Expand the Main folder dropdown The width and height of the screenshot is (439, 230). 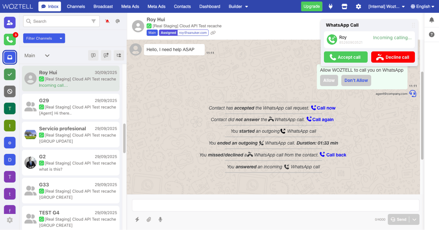tap(47, 56)
